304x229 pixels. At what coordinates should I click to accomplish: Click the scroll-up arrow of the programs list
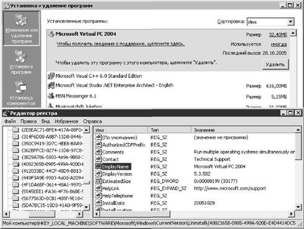pos(293,33)
